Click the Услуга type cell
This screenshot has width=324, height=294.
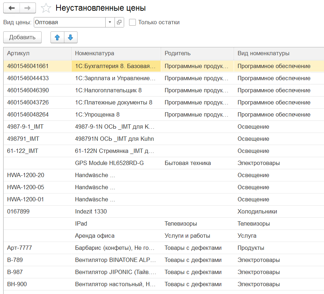pos(279,236)
